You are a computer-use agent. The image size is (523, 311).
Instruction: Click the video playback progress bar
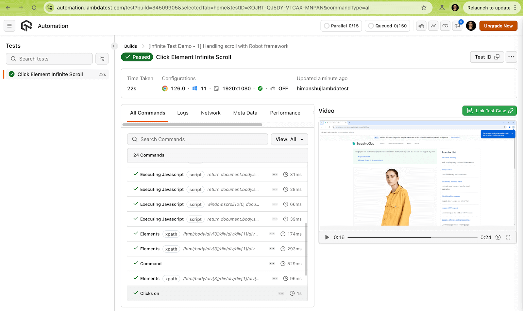(412, 237)
